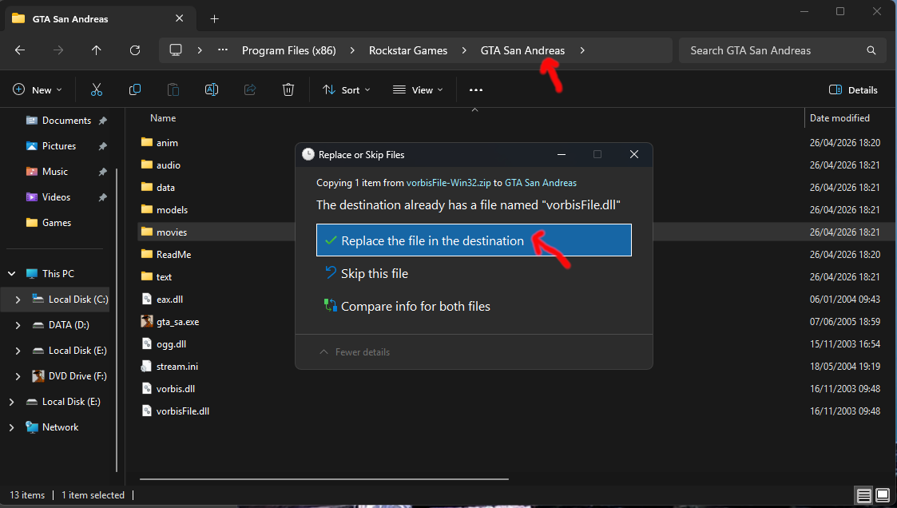
Task: Choose Replace the file in the destination
Action: (x=474, y=240)
